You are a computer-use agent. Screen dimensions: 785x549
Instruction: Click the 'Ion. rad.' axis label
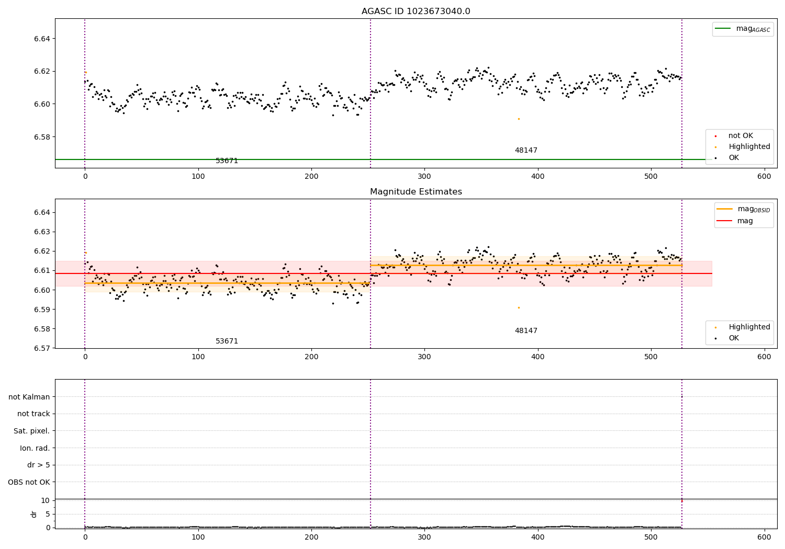coord(35,449)
